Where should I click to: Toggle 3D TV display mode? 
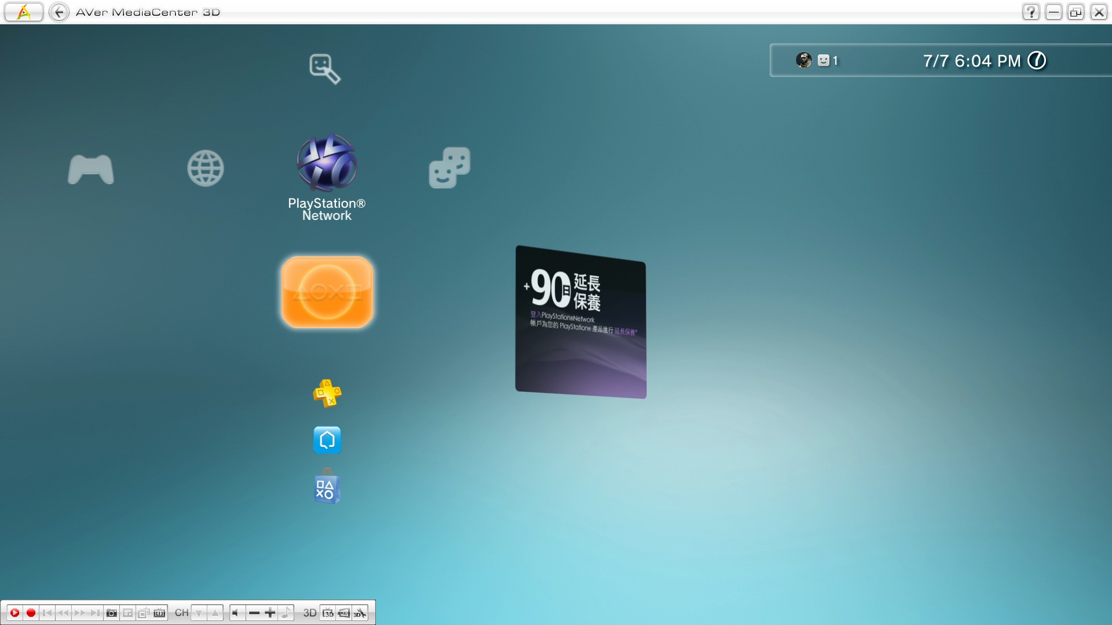(x=328, y=613)
